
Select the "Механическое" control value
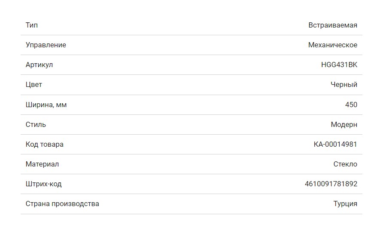pos(332,45)
